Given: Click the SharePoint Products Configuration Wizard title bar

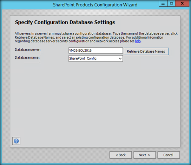Looking at the screenshot, I should click(x=95, y=4).
